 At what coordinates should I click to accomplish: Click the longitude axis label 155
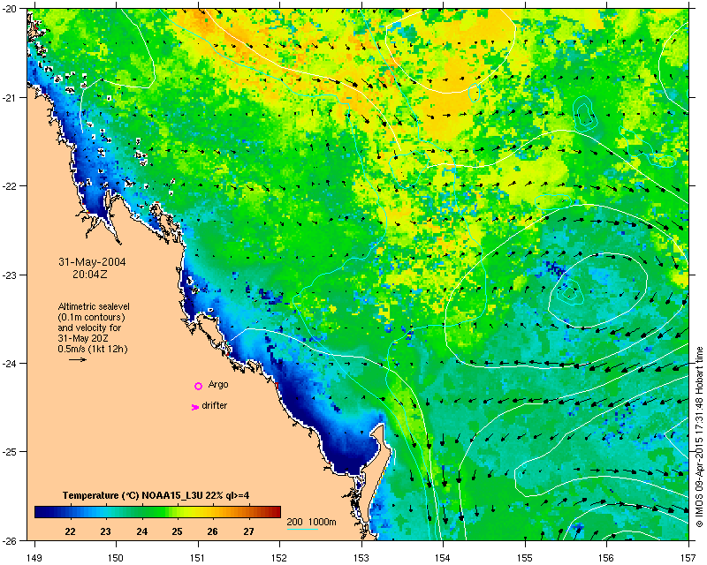pyautogui.click(x=525, y=558)
